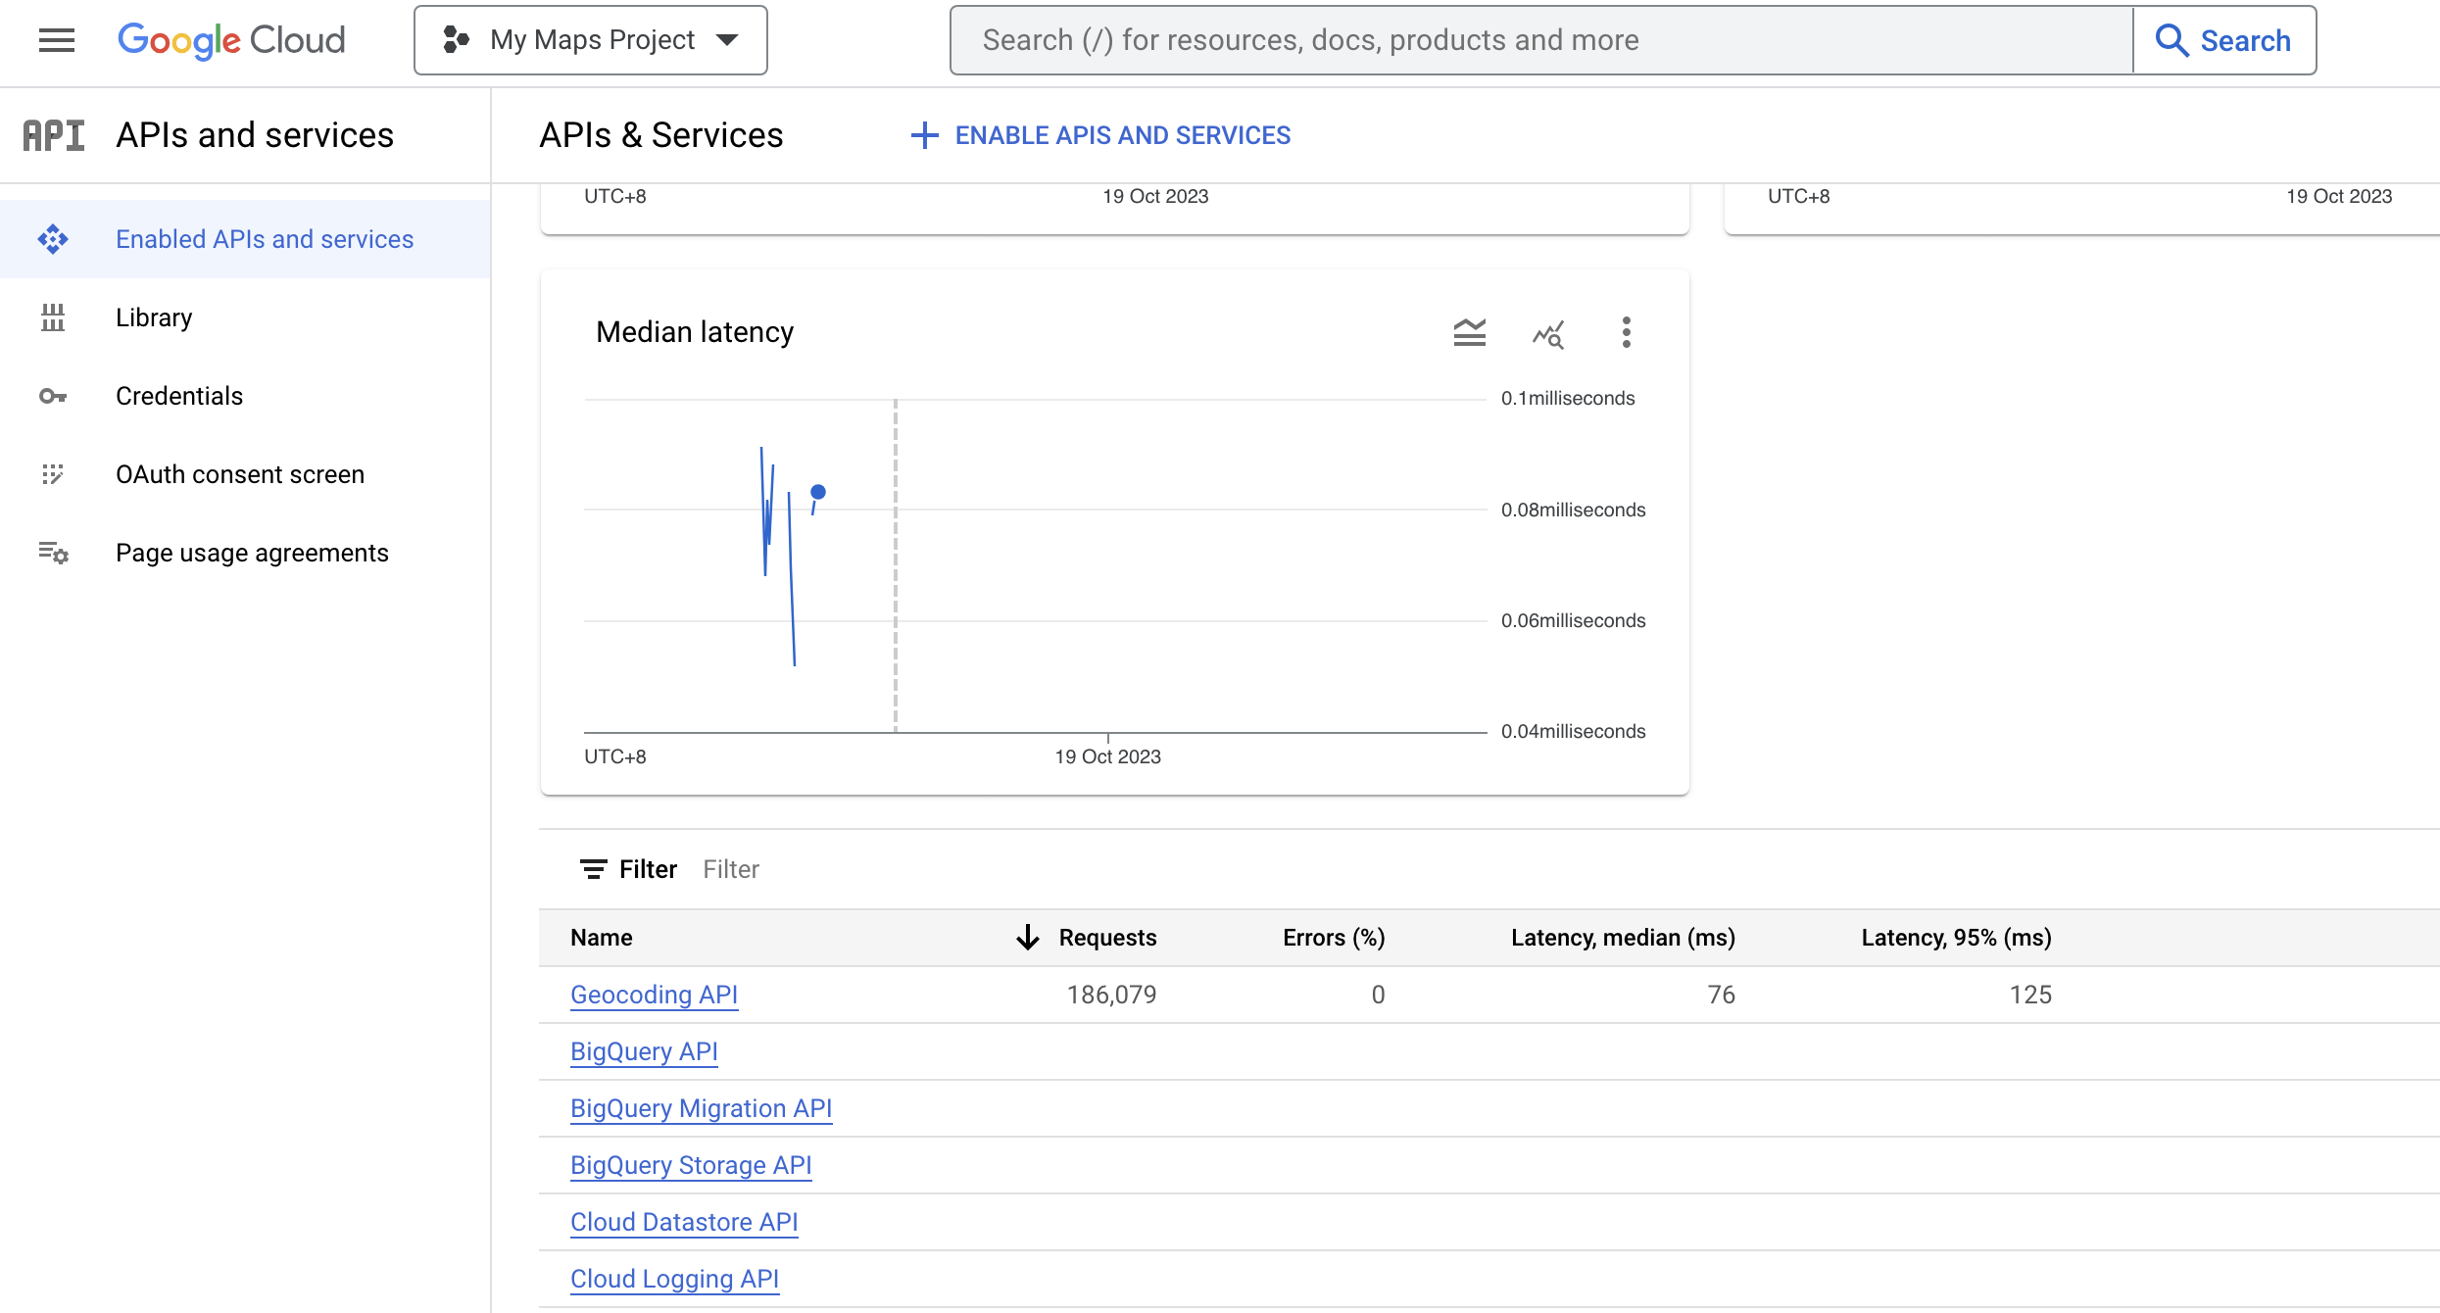Image resolution: width=2440 pixels, height=1313 pixels.
Task: Click the Credentials key icon
Action: pyautogui.click(x=53, y=396)
